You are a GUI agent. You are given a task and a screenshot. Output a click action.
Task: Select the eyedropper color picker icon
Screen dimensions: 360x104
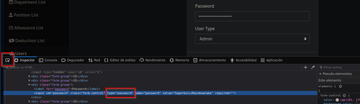tap(313, 67)
